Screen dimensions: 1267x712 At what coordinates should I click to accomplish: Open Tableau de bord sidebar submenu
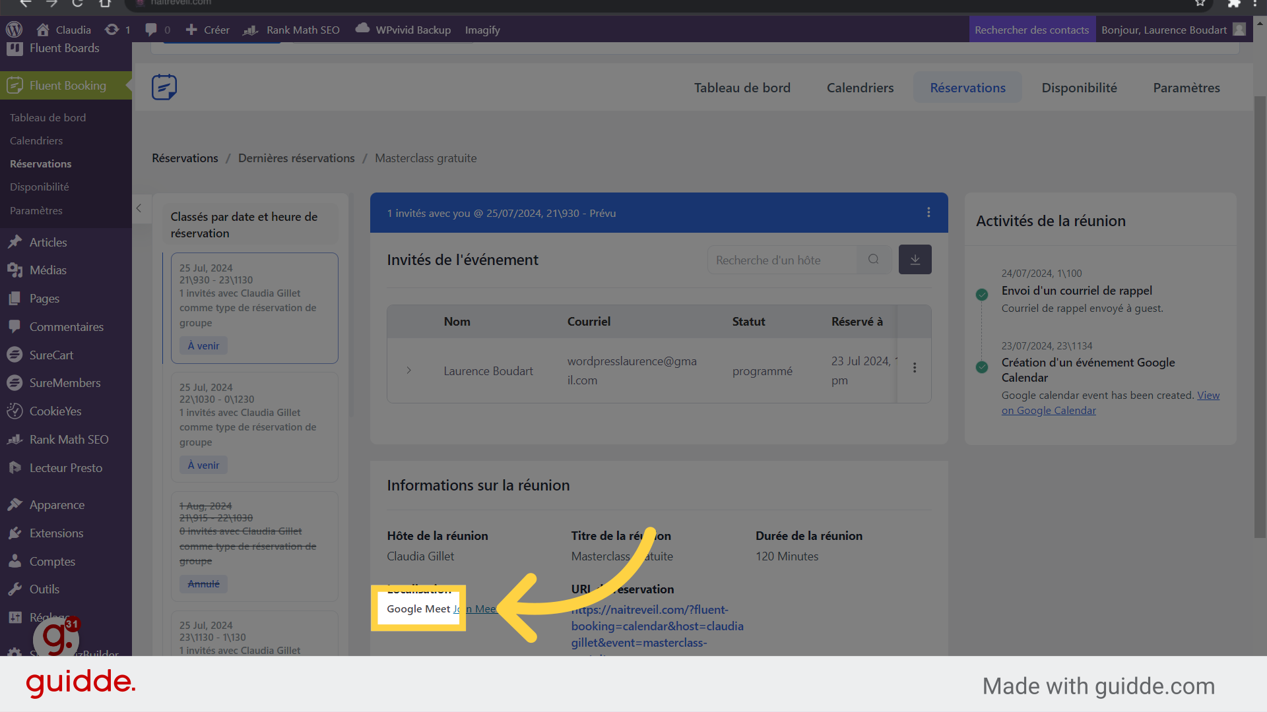48,117
